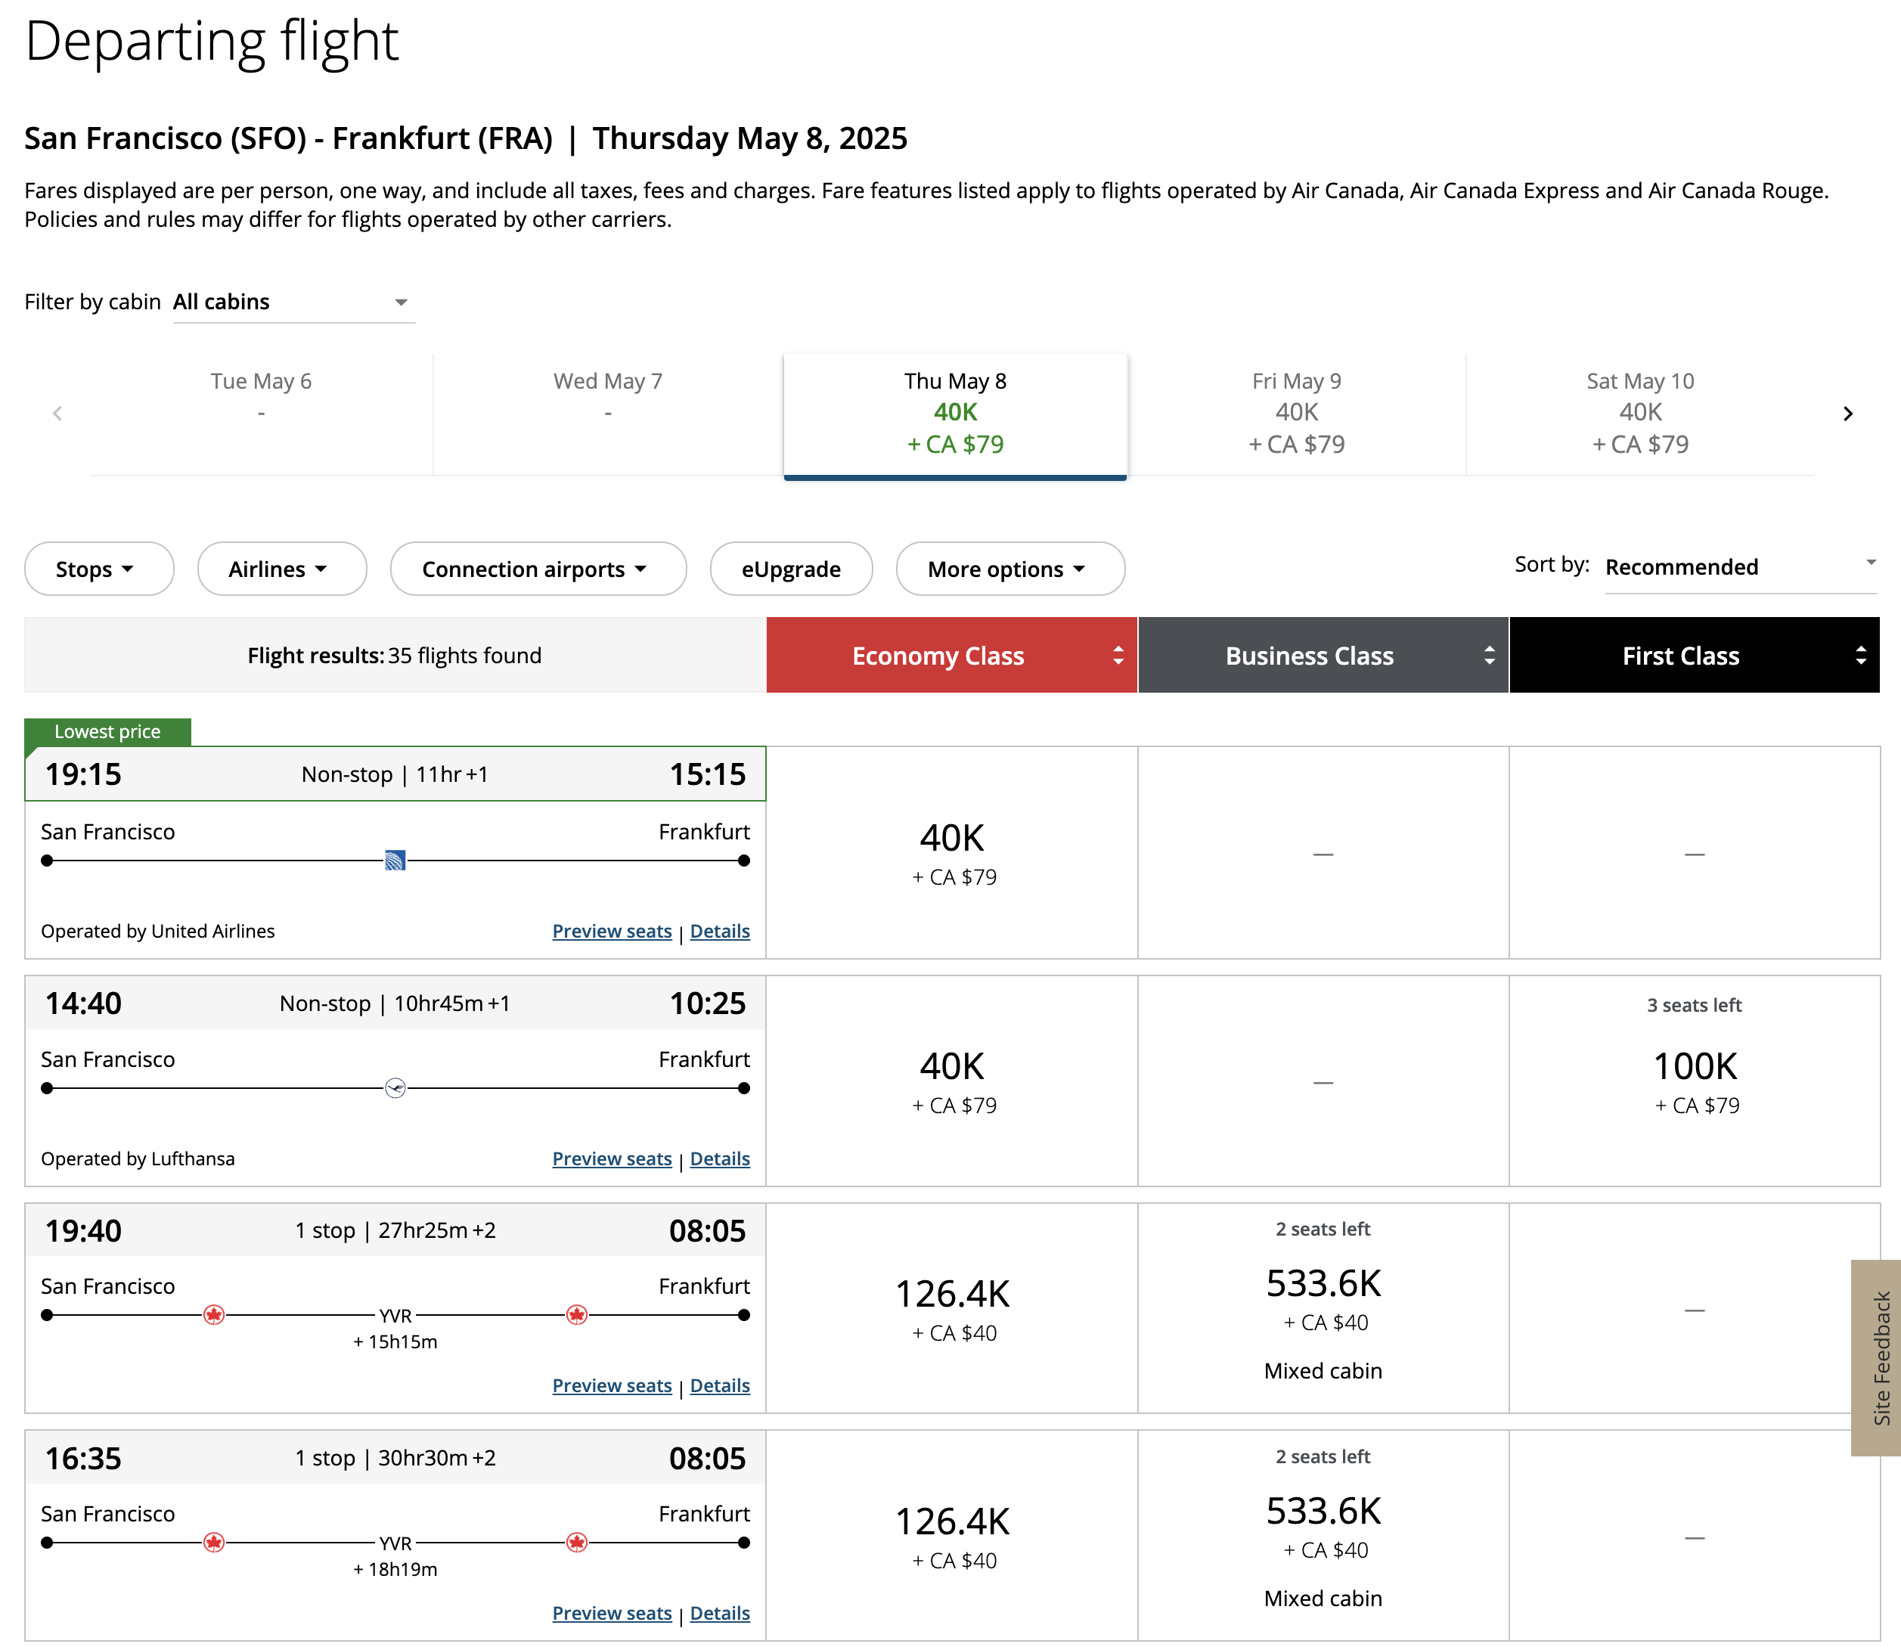Open the Stops filter dropdown

click(98, 569)
